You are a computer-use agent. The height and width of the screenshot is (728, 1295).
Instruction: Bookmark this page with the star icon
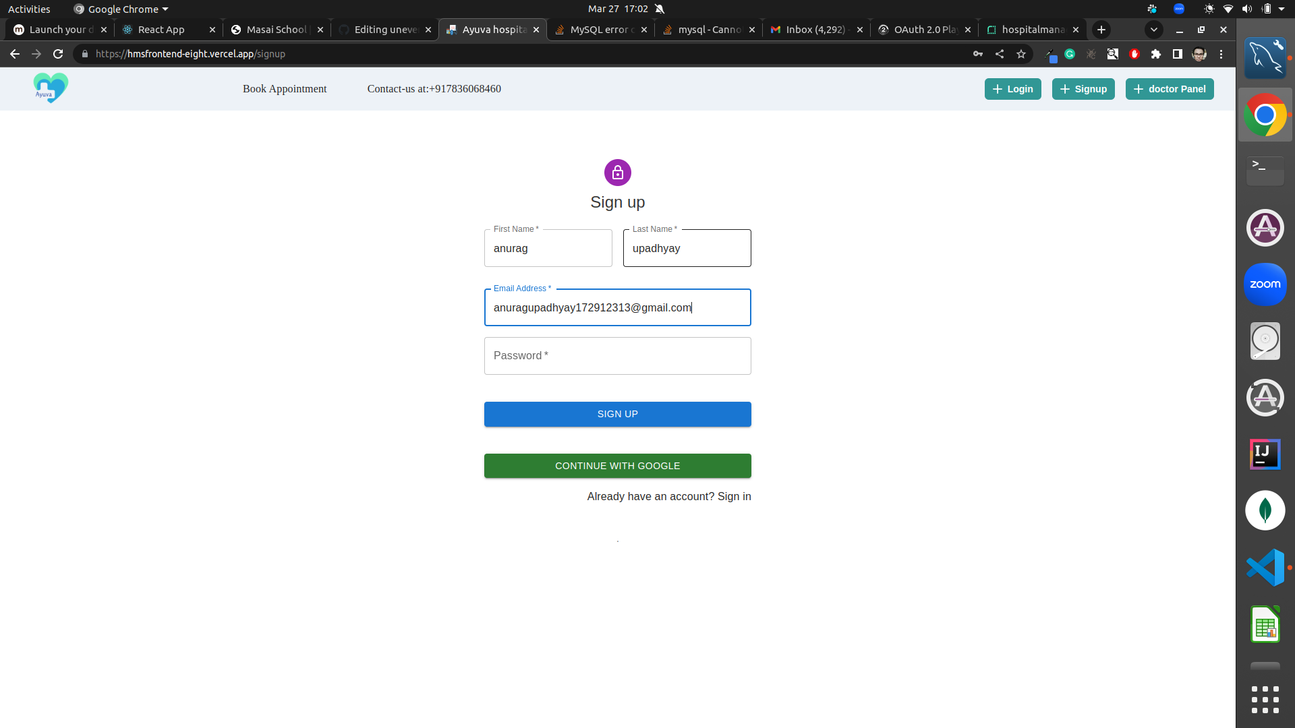click(x=1020, y=54)
